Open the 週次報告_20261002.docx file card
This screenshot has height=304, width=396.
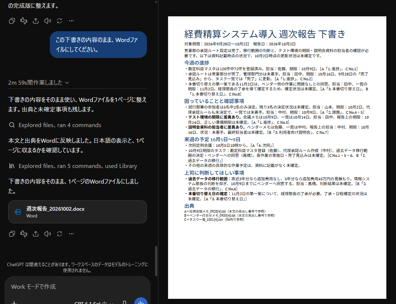tap(77, 212)
